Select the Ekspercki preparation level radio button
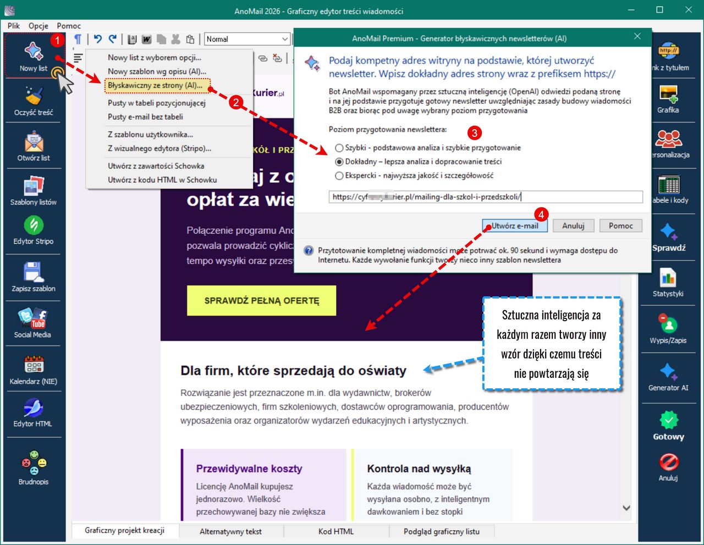 (339, 175)
